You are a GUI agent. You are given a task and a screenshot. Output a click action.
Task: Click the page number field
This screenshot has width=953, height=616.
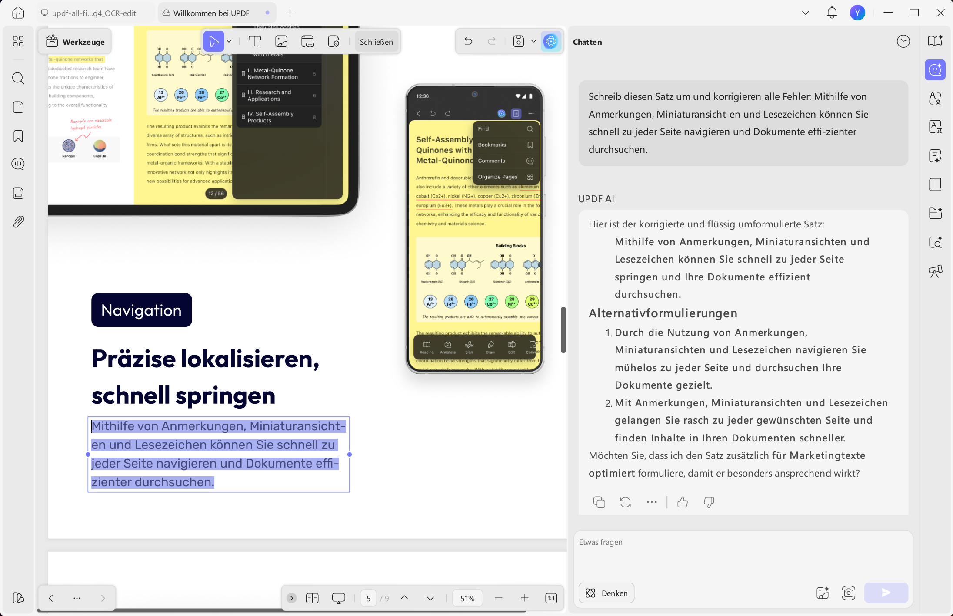368,598
